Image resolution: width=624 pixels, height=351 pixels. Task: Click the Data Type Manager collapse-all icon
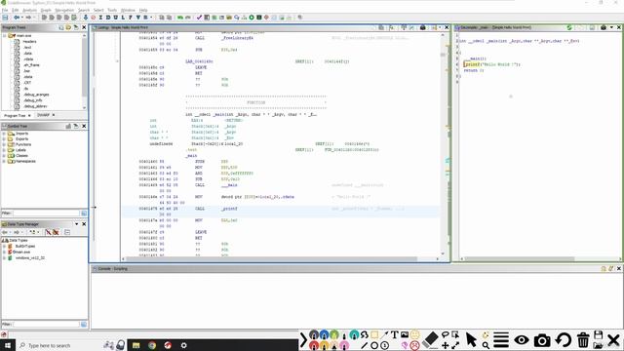point(67,232)
